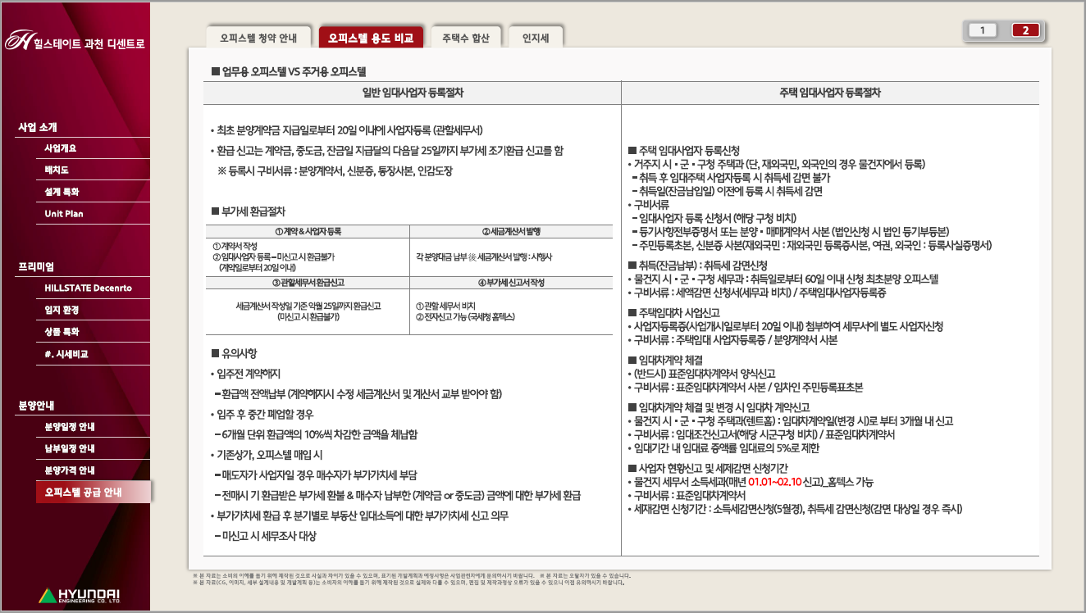This screenshot has width=1086, height=613.
Task: Click the ③ 관할세무서 환급신고 table header
Action: [308, 283]
